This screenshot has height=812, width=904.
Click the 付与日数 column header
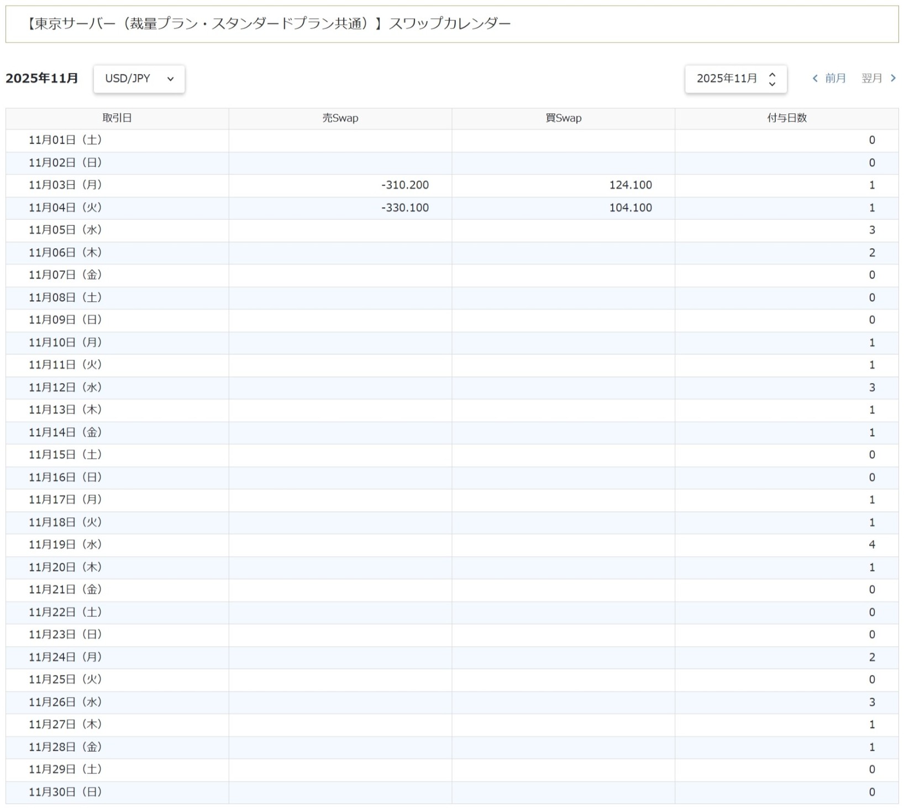pos(787,118)
